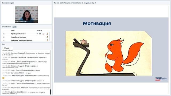
Task: Click the participants list scrollbar
Action: [x=50, y=36]
